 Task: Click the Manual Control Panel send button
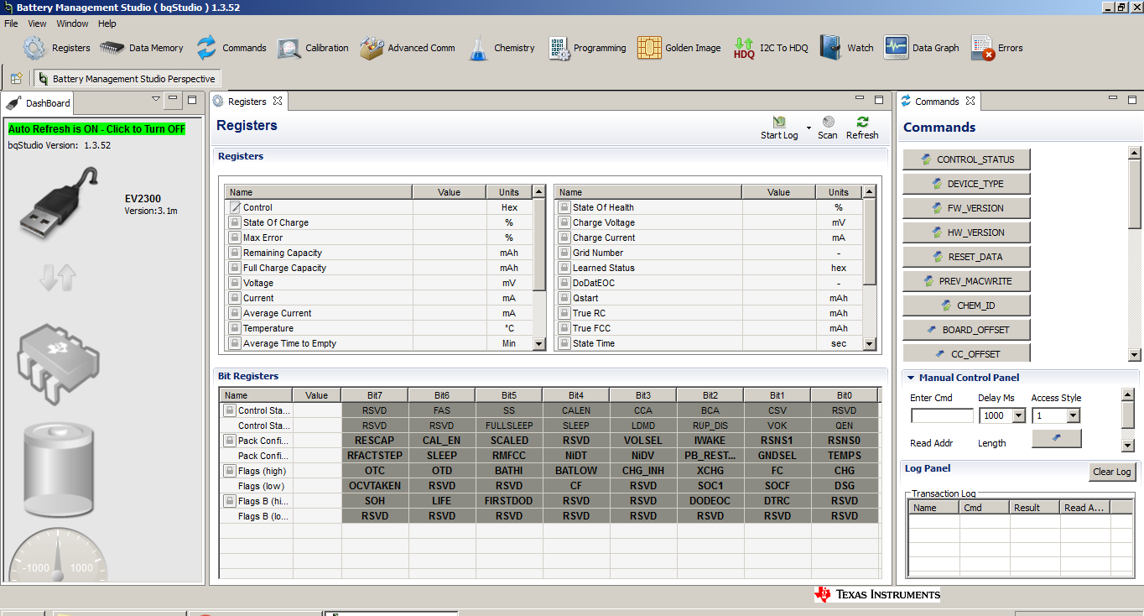(x=1056, y=438)
